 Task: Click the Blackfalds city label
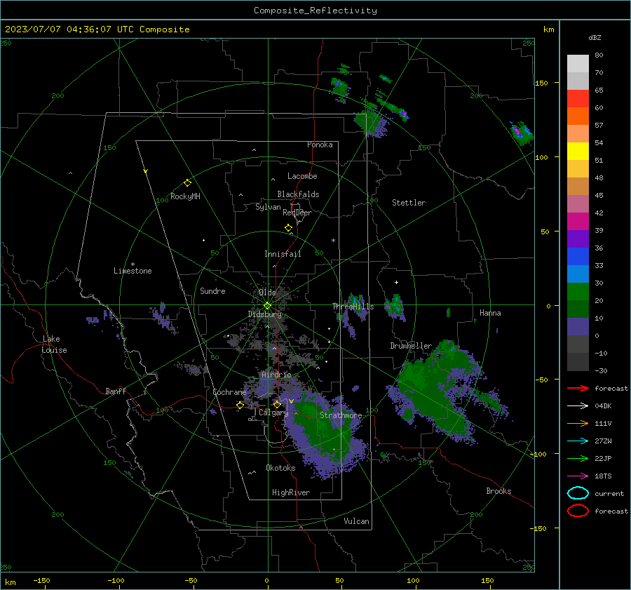298,194
